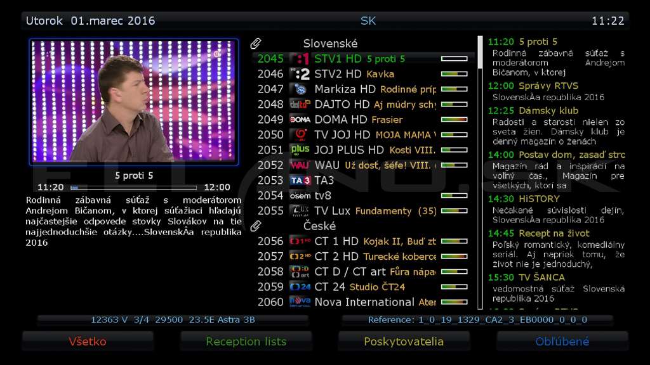Click the CT D / CT art logo

pyautogui.click(x=300, y=271)
